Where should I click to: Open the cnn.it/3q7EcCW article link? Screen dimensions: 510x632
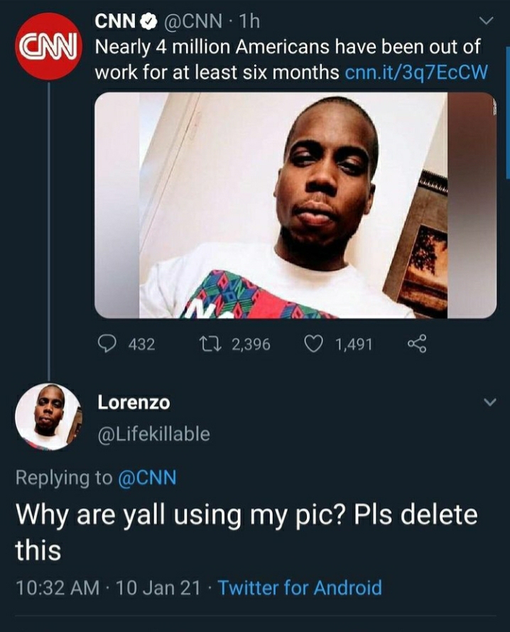pyautogui.click(x=415, y=72)
